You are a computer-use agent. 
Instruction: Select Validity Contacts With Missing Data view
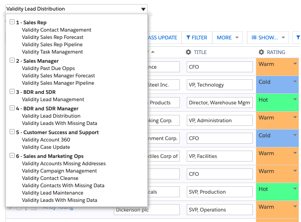pyautogui.click(x=63, y=185)
